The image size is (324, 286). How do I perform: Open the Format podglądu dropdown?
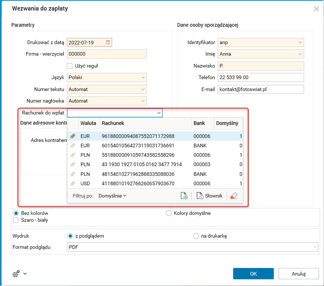[315, 247]
